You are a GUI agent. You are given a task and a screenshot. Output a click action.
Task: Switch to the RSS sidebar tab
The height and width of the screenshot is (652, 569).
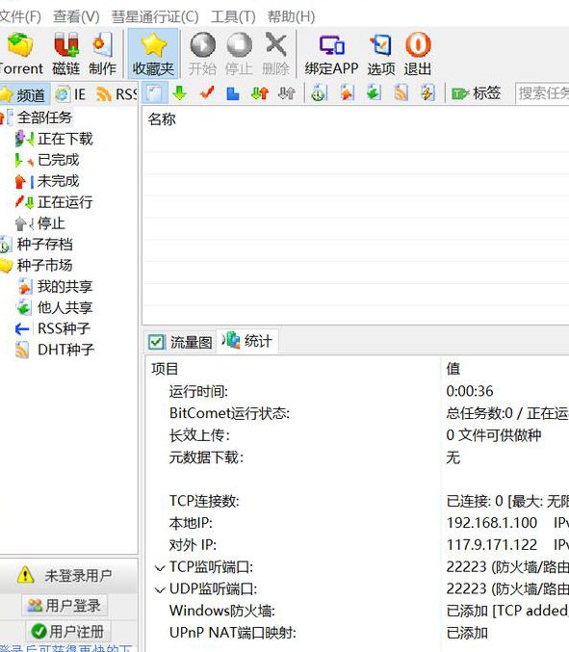coord(116,94)
